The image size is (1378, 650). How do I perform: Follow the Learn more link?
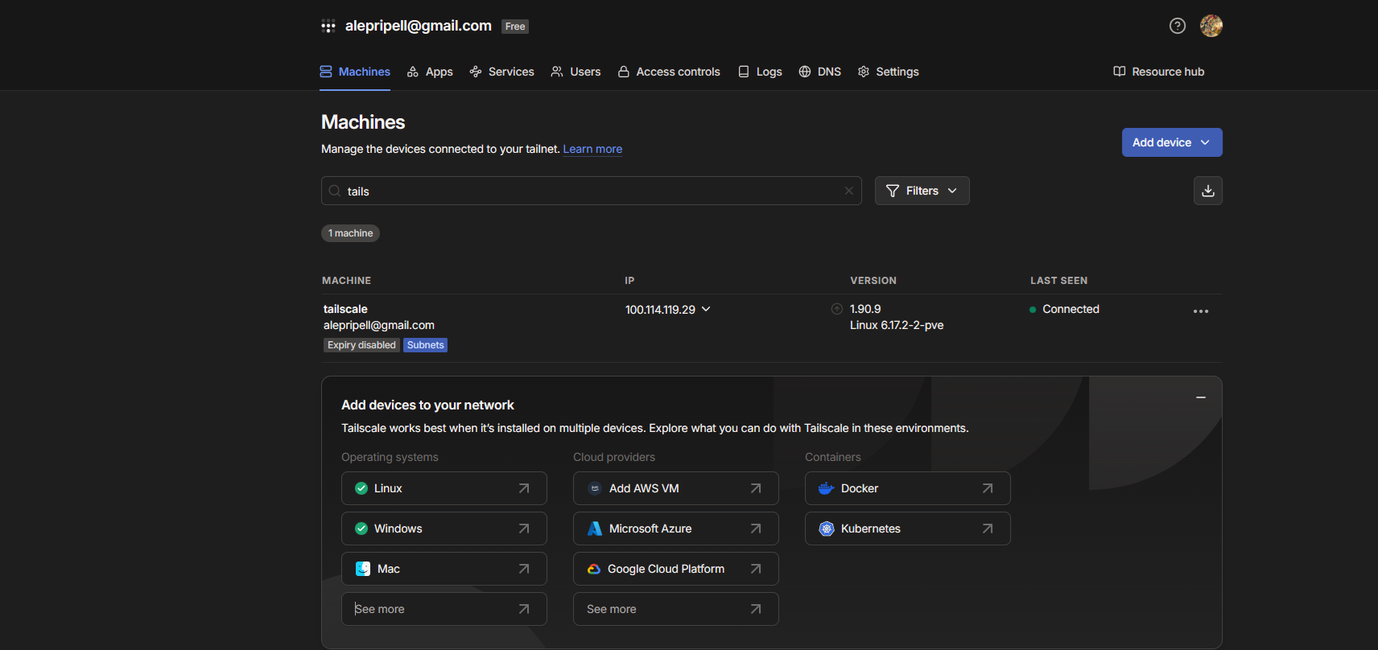click(x=592, y=149)
